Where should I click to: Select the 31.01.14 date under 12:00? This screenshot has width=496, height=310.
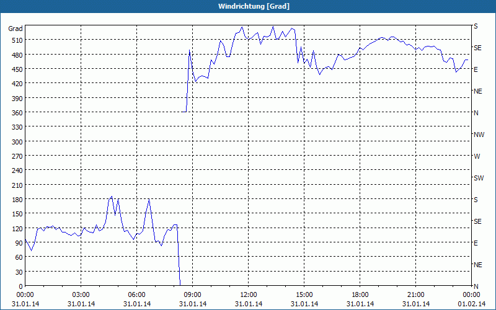(x=249, y=304)
